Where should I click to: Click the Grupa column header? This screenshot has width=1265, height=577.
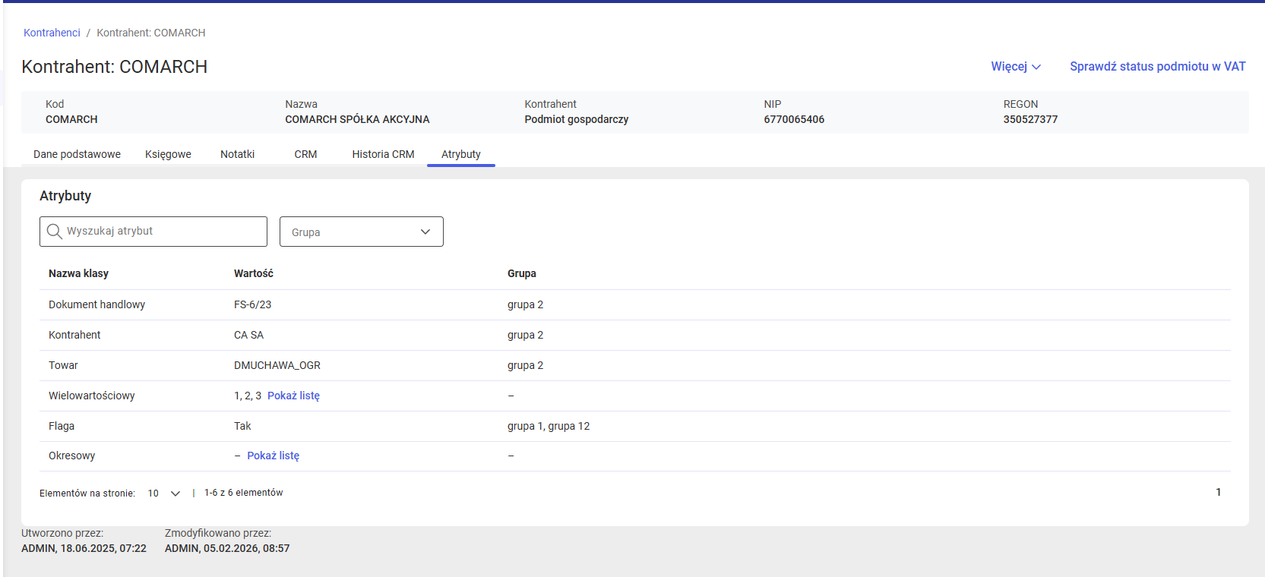(x=521, y=273)
